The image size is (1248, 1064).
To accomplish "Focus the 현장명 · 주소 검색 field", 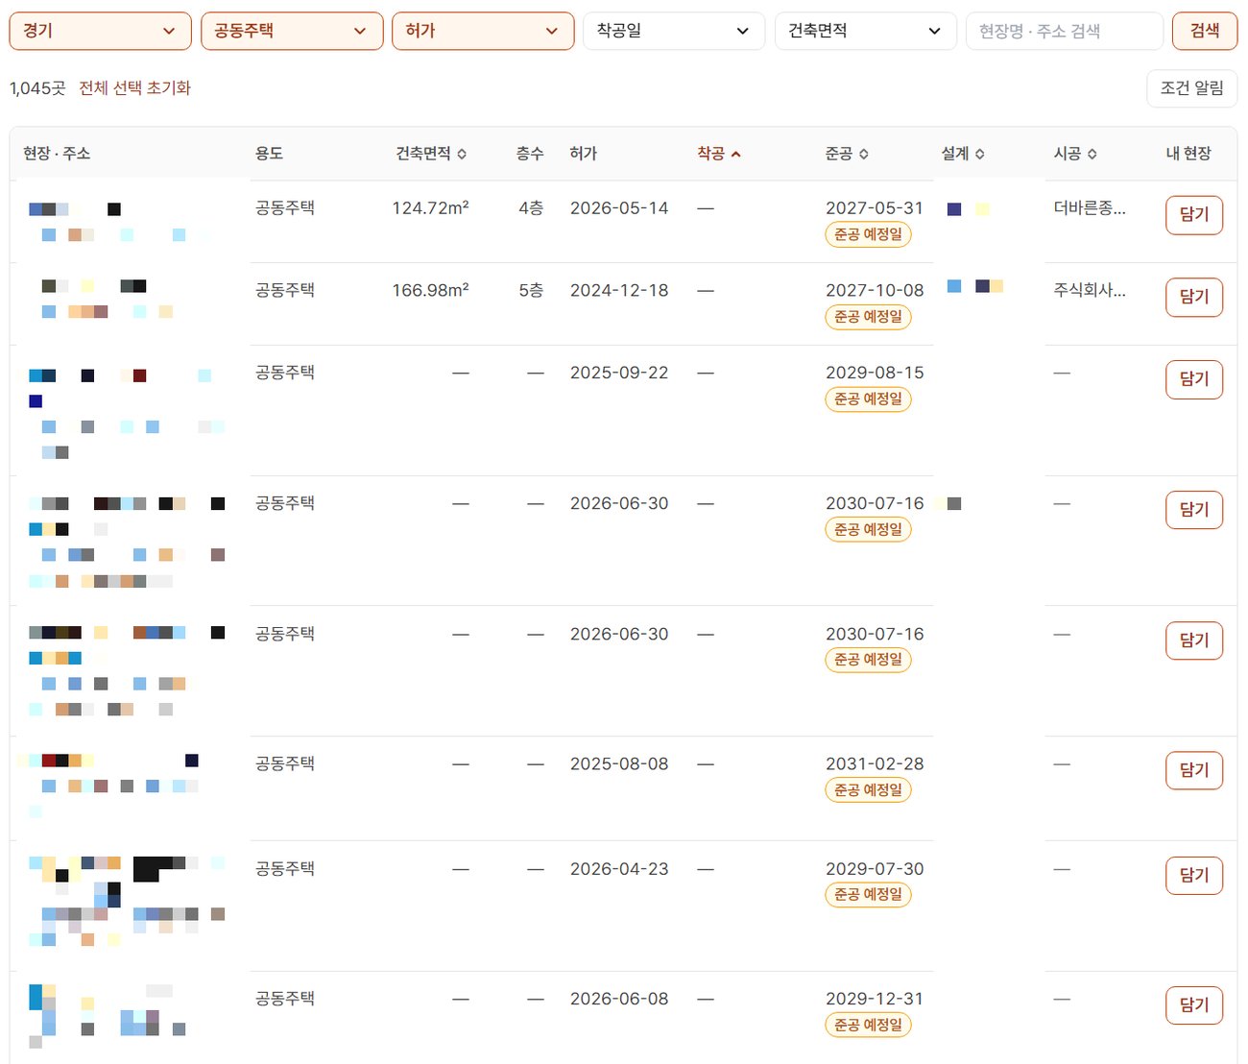I will point(1065,31).
